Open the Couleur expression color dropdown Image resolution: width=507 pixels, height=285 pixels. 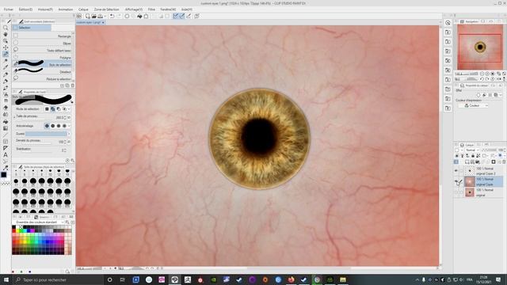click(474, 105)
